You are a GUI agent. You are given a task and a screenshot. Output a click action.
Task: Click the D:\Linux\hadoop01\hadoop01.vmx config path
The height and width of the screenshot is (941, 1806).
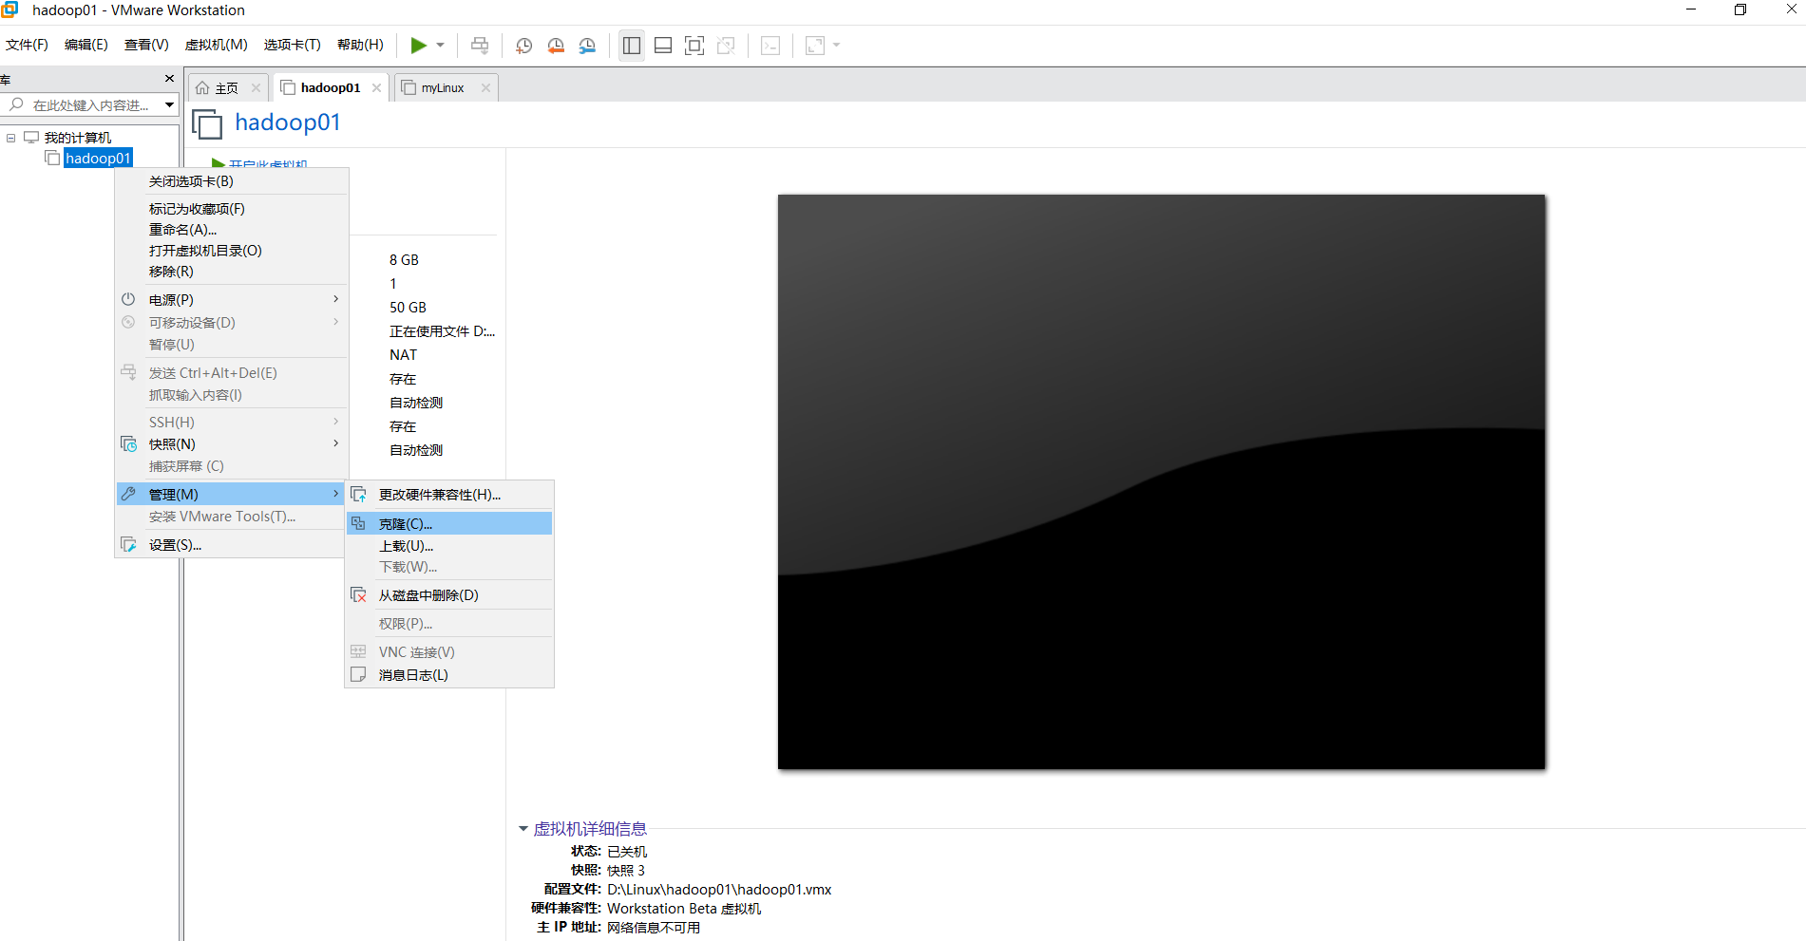click(x=719, y=890)
